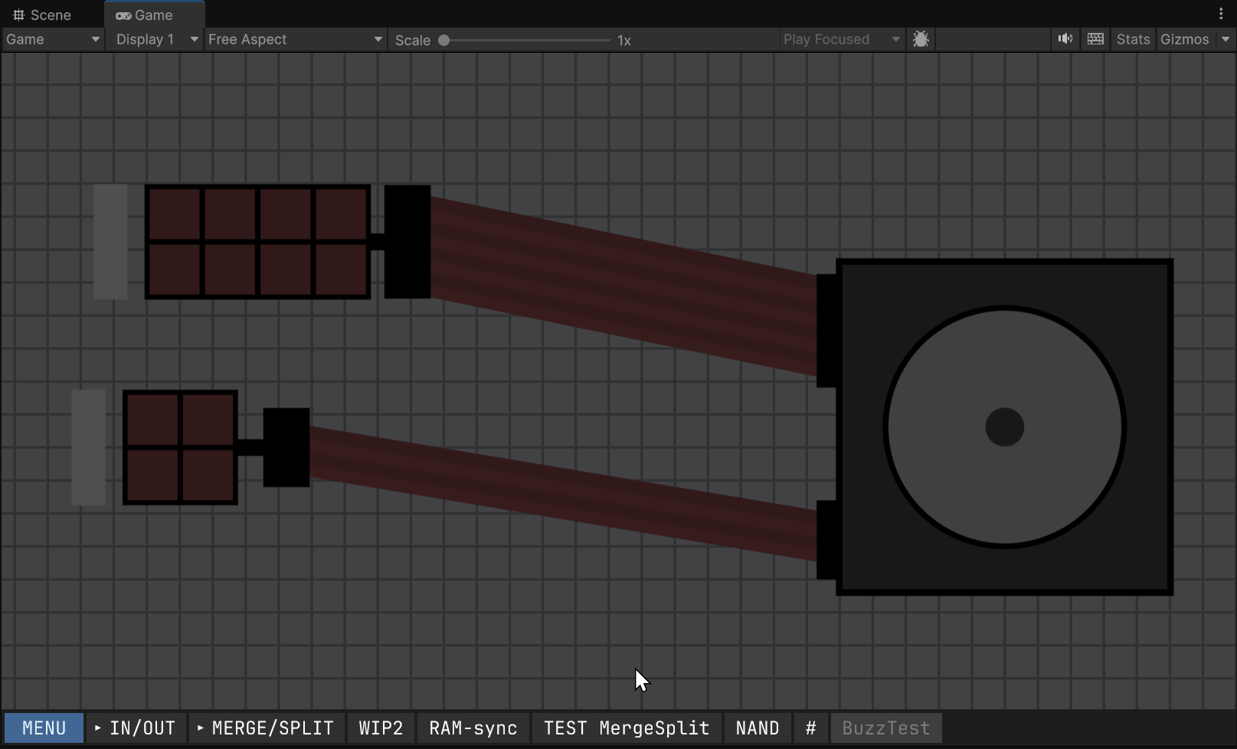Open the three-dot options menu of the Game window
Image resolution: width=1237 pixels, height=749 pixels.
click(x=1221, y=14)
